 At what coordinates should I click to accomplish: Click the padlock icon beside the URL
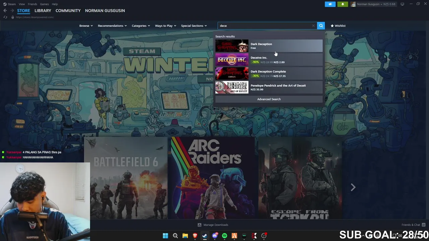[x=13, y=17]
